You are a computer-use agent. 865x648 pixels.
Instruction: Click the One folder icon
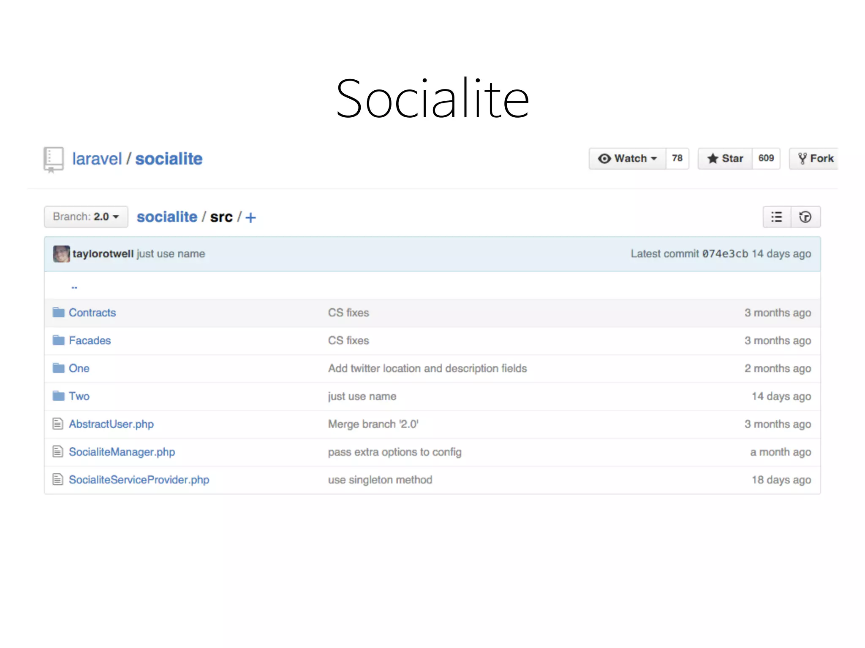click(x=58, y=368)
